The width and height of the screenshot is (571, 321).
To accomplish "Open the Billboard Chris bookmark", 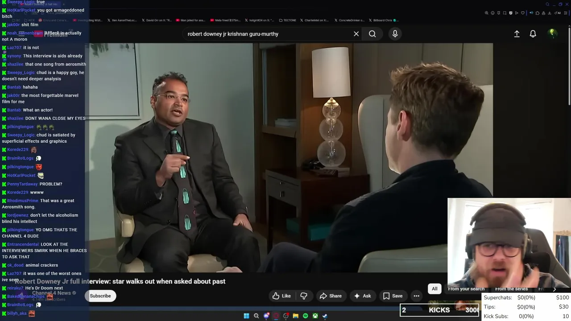I will [383, 20].
